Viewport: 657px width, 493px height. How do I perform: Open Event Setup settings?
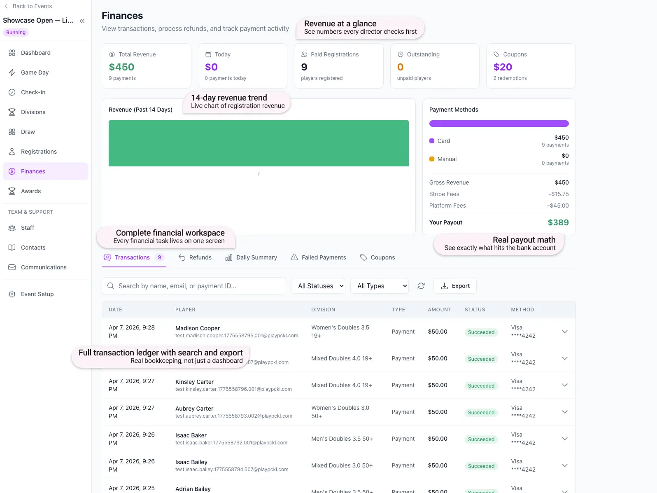[x=37, y=294]
